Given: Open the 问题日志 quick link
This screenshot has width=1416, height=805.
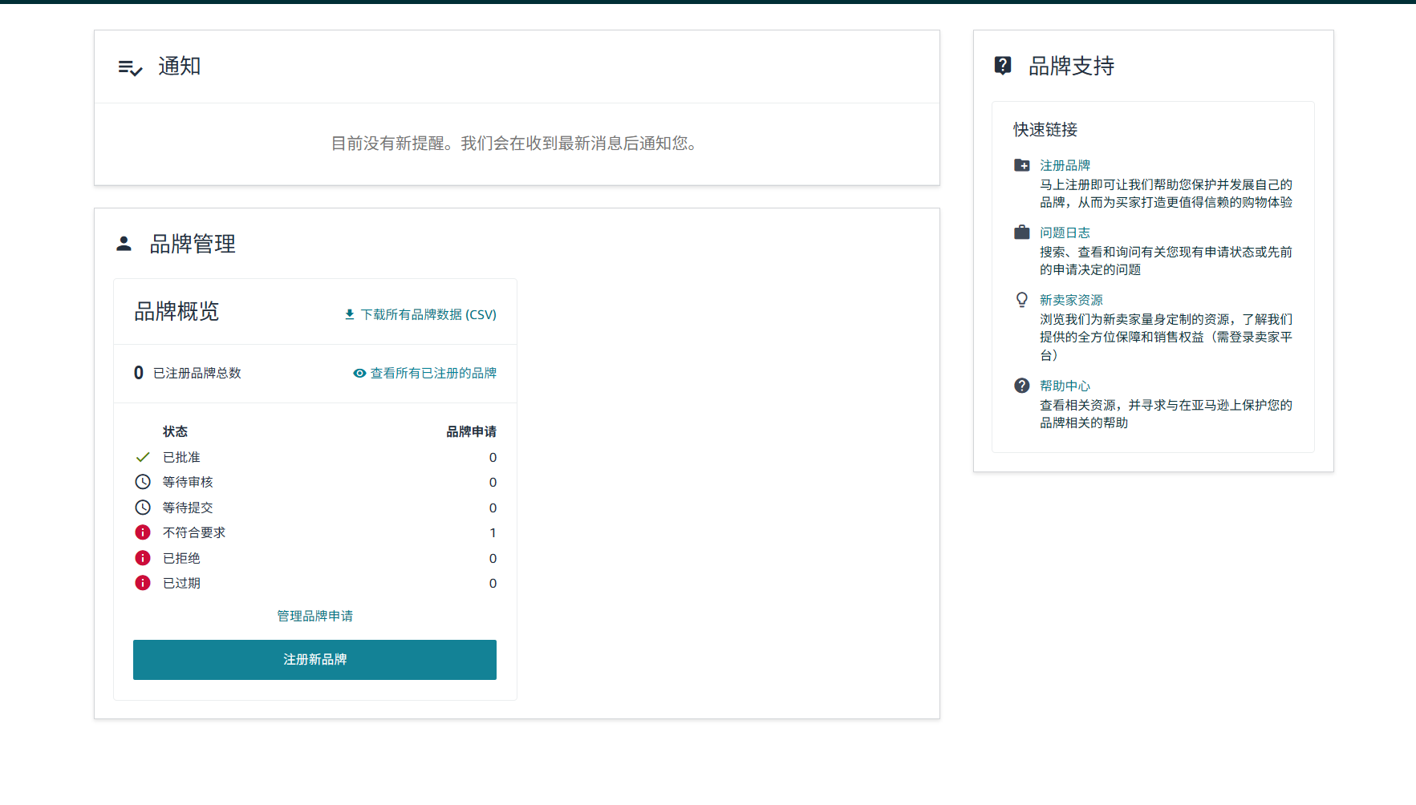Looking at the screenshot, I should [x=1065, y=233].
